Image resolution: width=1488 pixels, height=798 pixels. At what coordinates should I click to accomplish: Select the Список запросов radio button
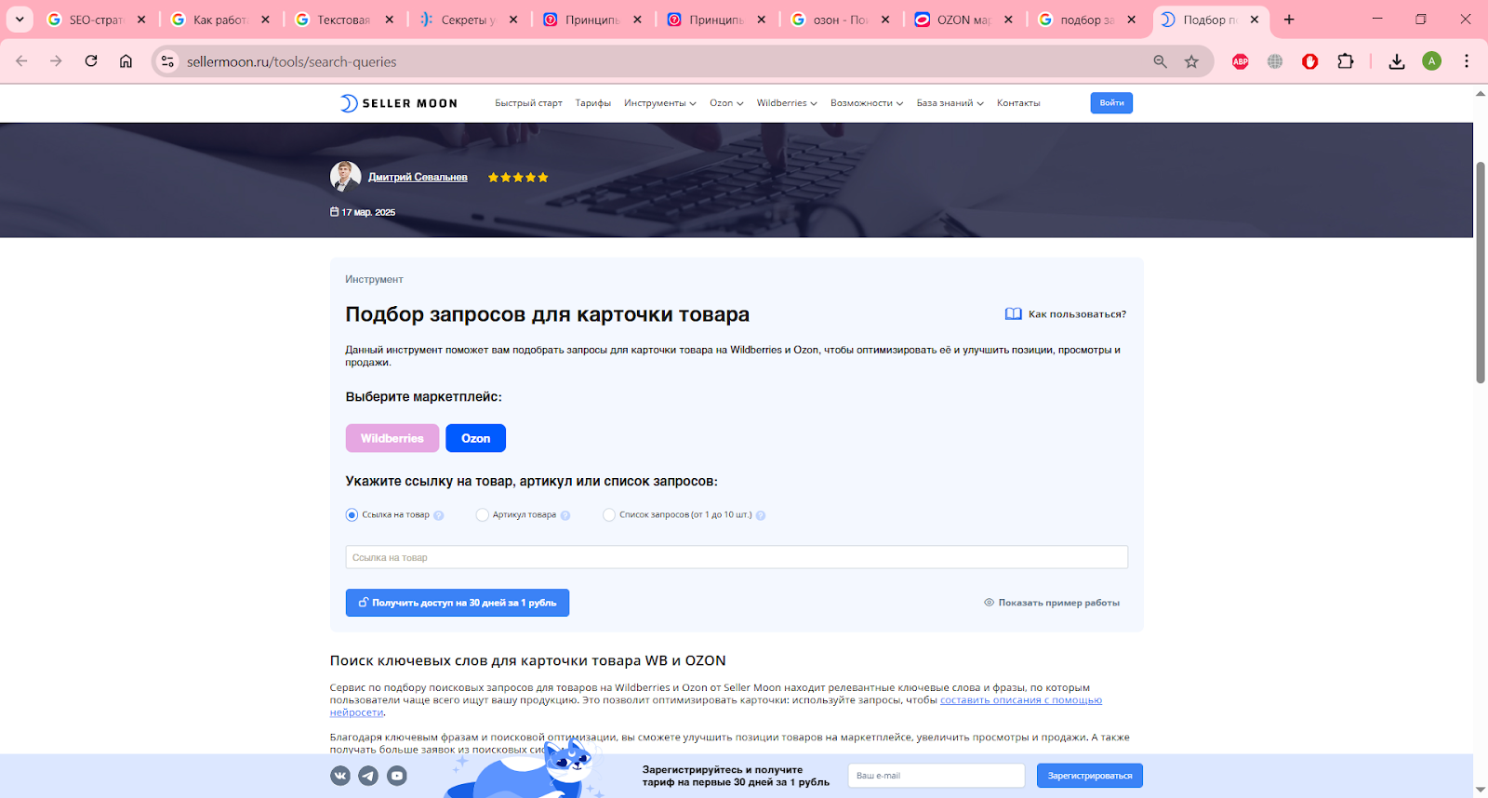point(609,514)
